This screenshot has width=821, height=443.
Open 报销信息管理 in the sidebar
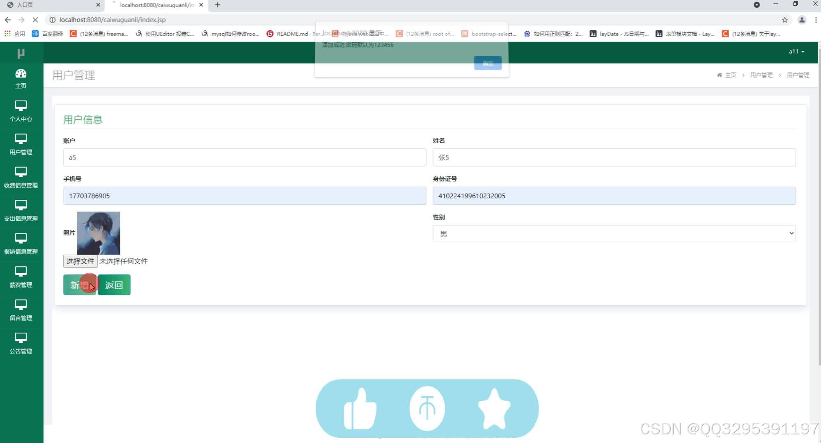21,244
